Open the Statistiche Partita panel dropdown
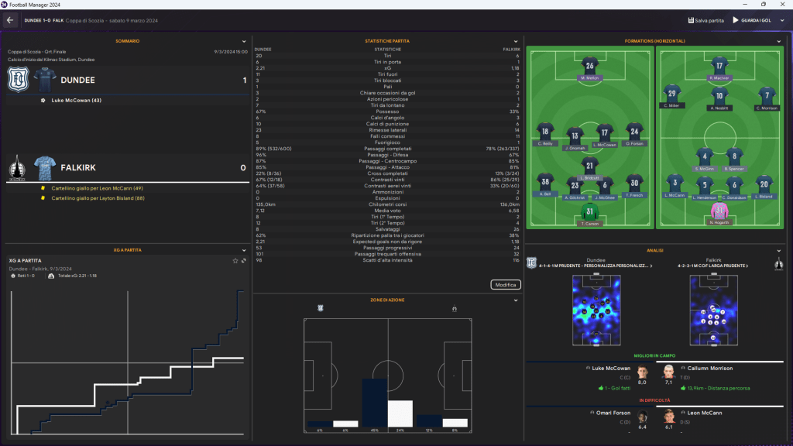The width and height of the screenshot is (793, 446). (516, 41)
